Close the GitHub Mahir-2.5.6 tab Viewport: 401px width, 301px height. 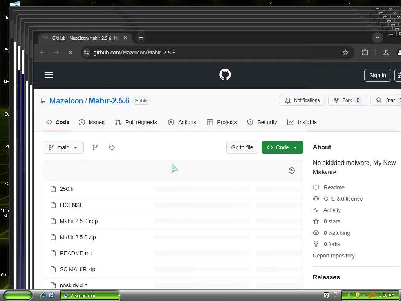click(x=125, y=38)
